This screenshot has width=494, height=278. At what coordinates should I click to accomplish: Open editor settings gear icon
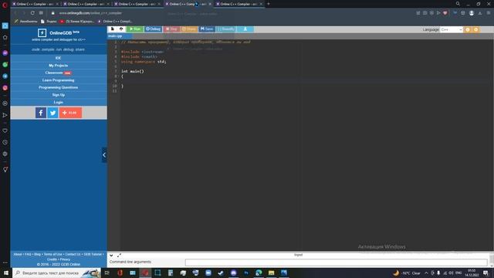pyautogui.click(x=468, y=29)
